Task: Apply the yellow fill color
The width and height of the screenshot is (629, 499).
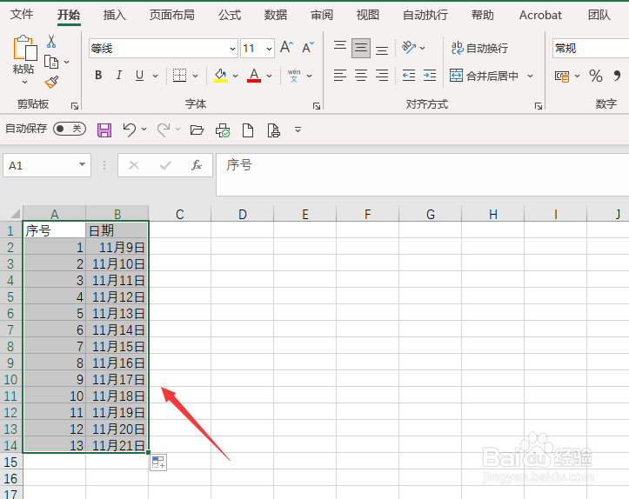Action: click(x=220, y=76)
